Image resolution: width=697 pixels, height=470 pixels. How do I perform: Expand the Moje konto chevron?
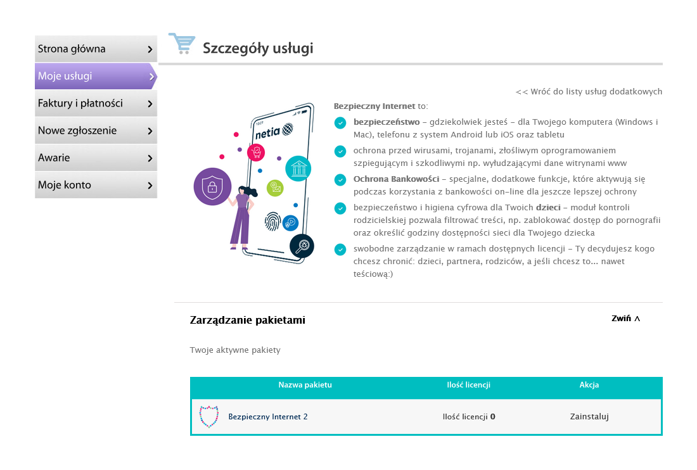point(150,186)
